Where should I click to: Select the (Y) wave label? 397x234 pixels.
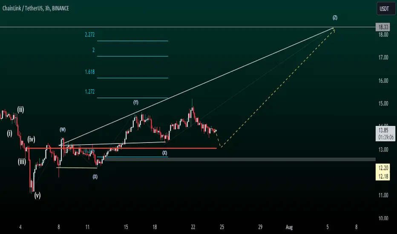coord(136,102)
